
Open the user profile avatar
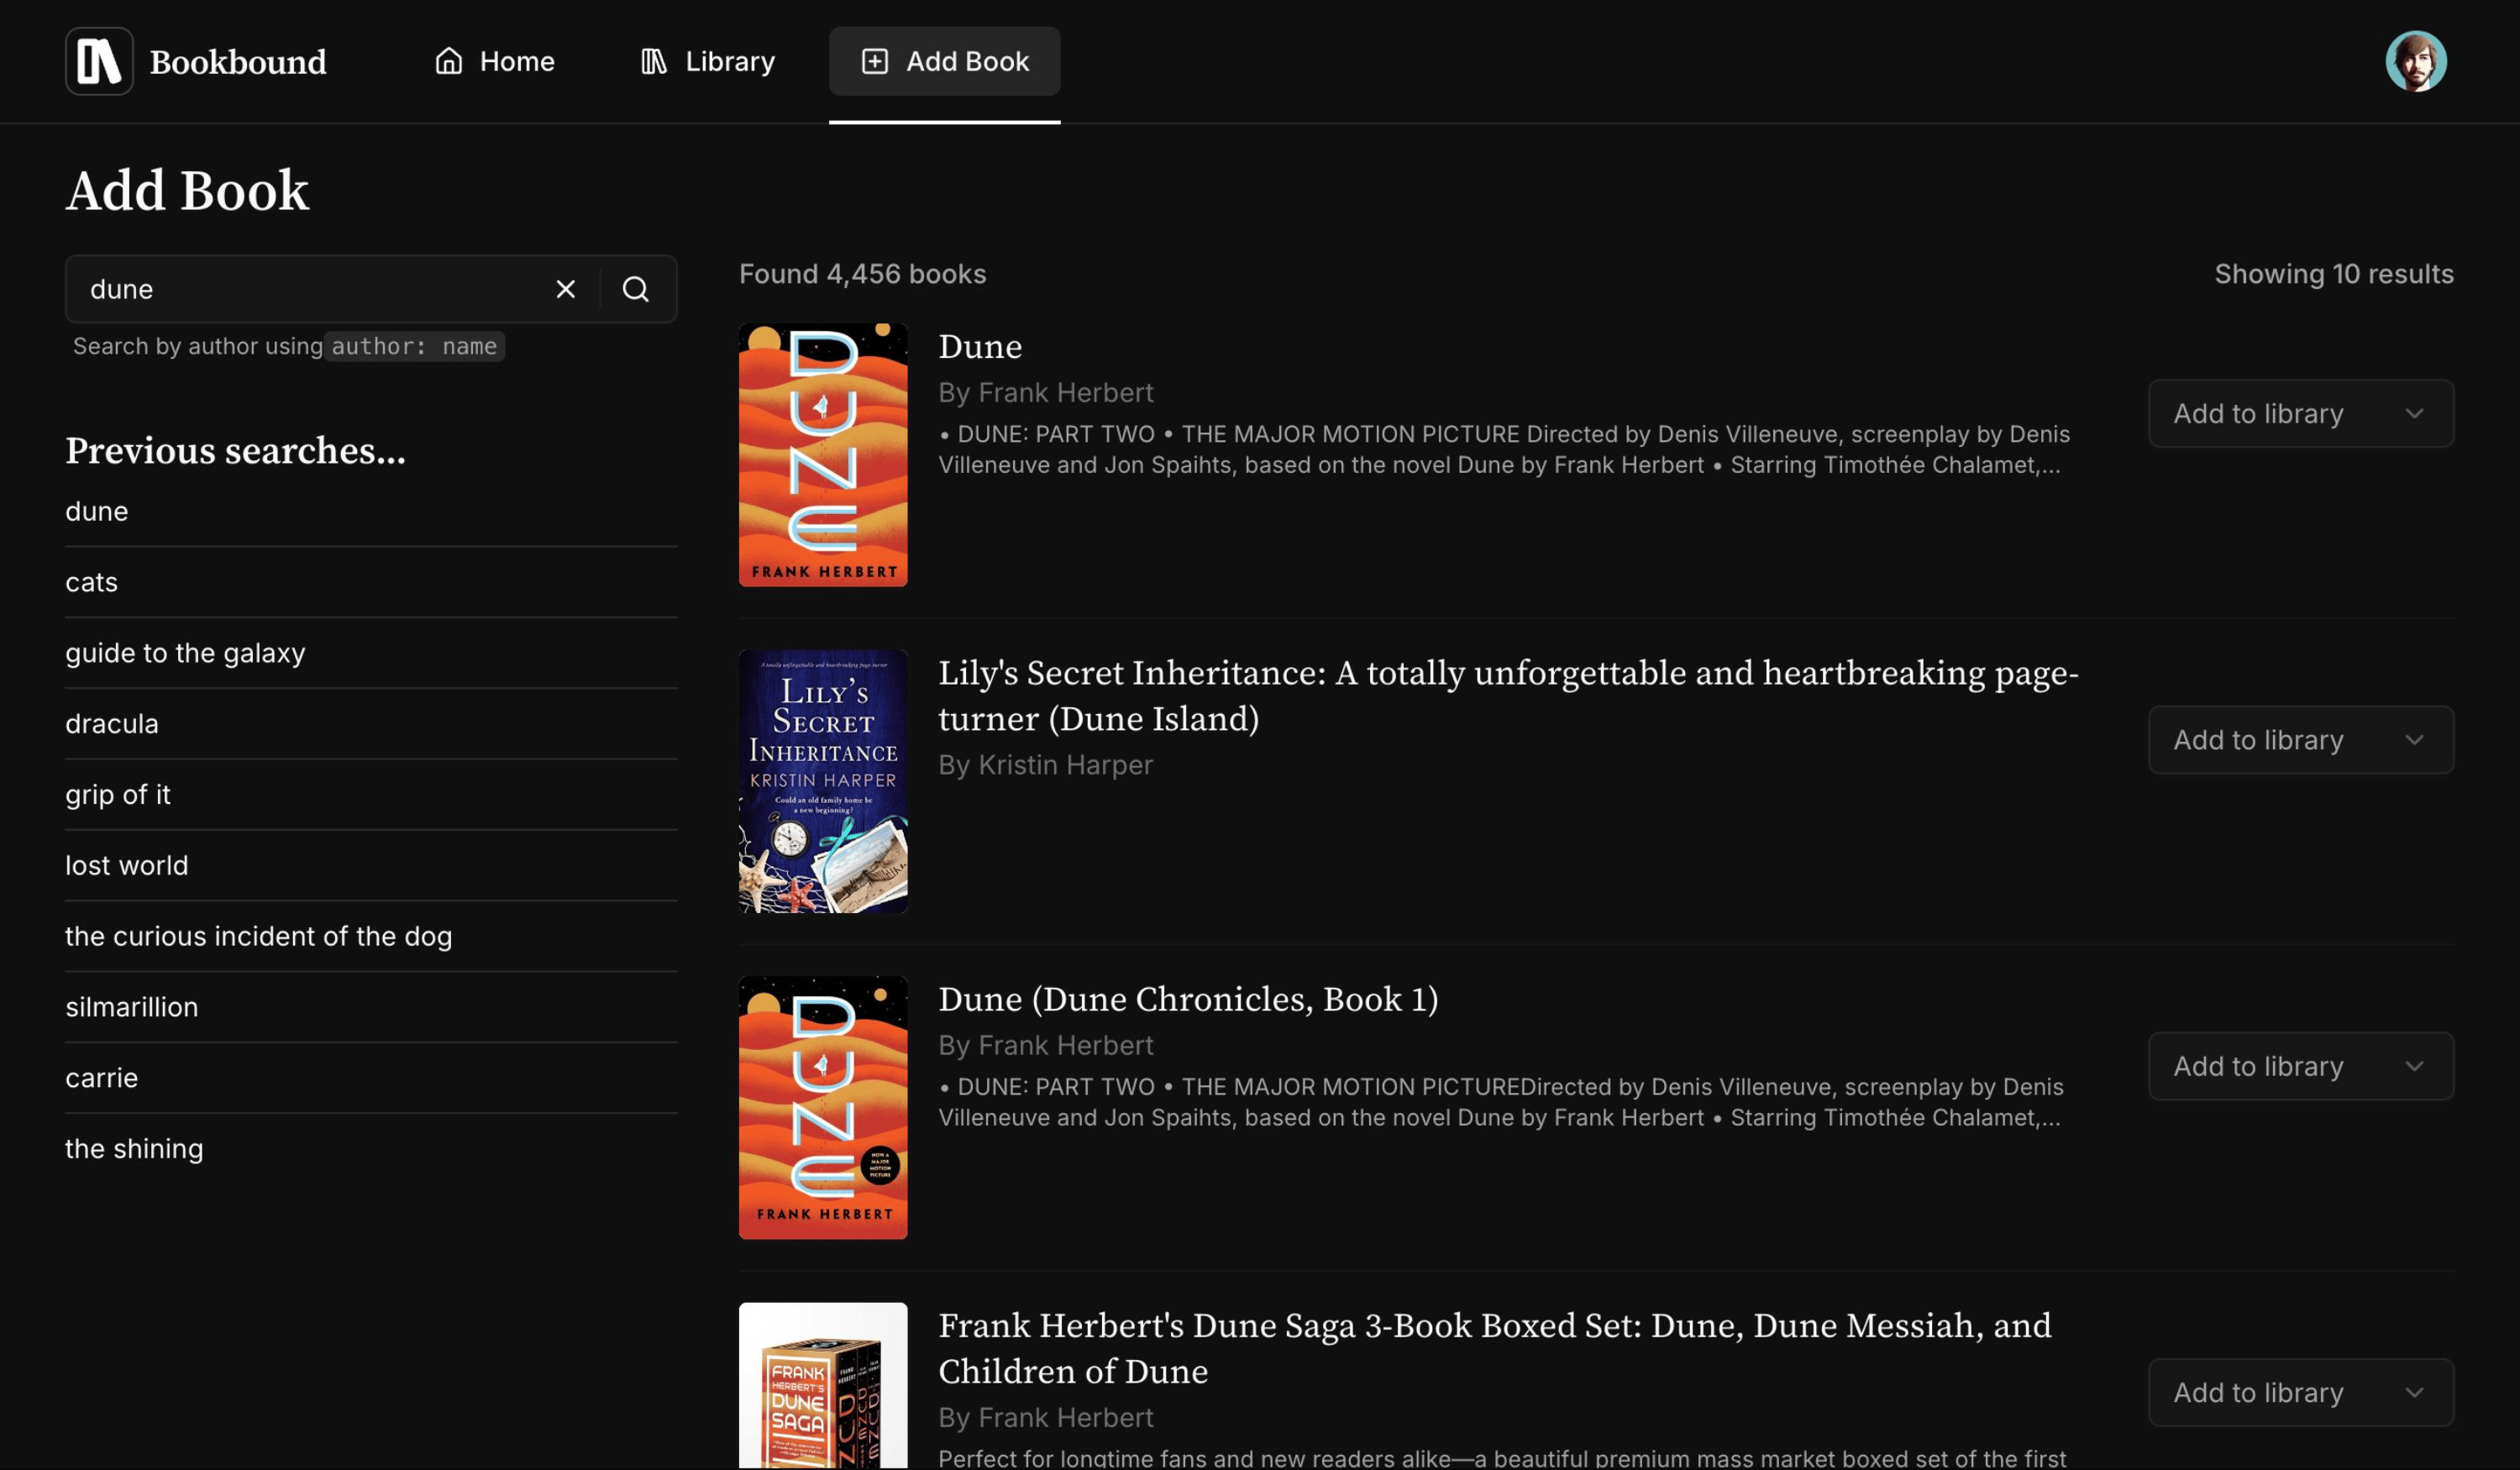click(2415, 61)
